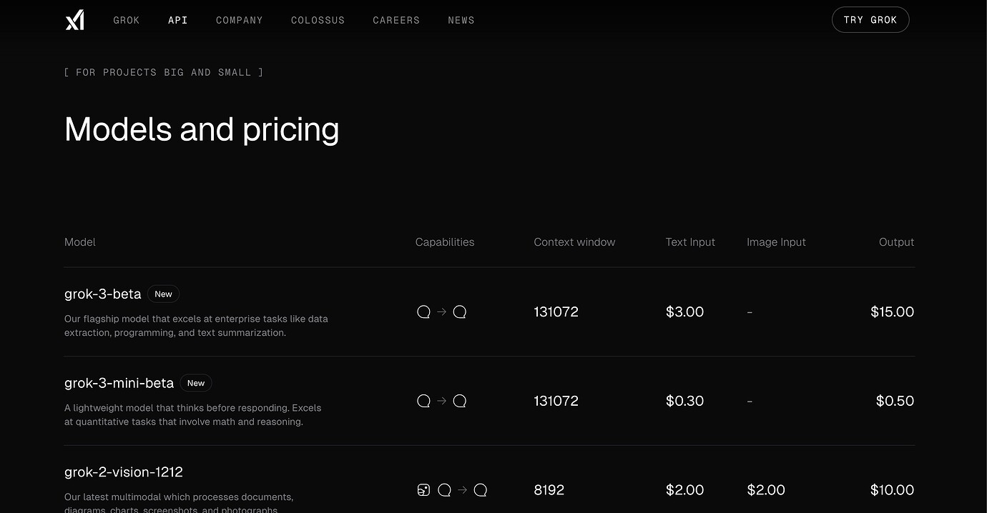Click the Output column header
This screenshot has height=513, width=987.
click(897, 242)
